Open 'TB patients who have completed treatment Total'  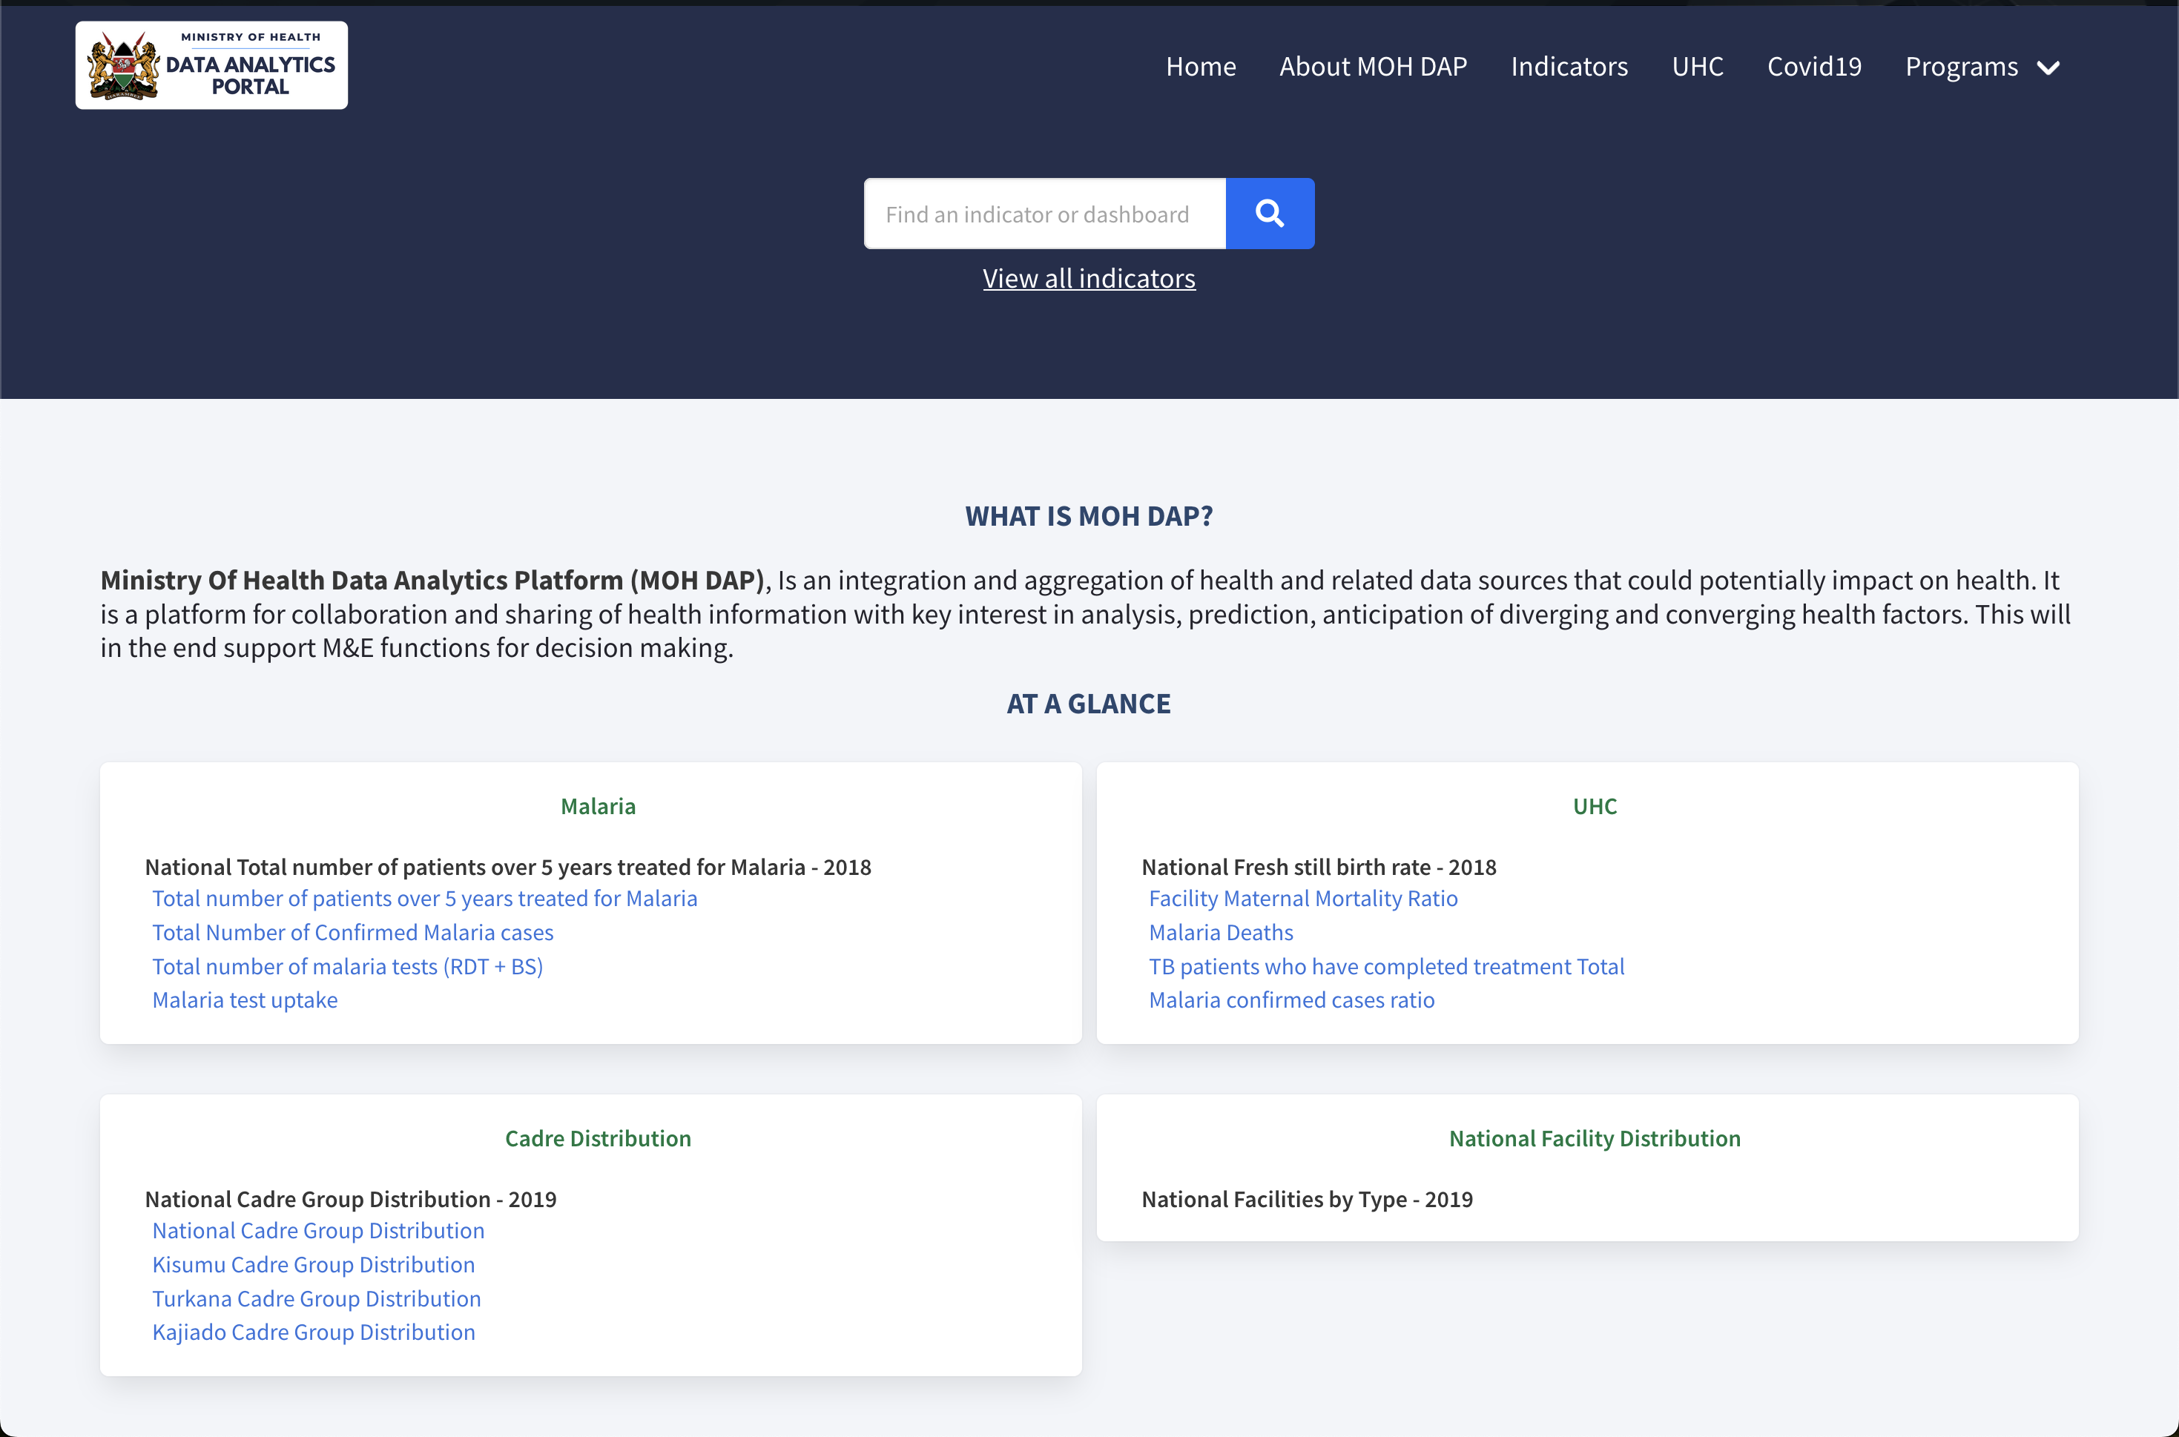(1387, 966)
